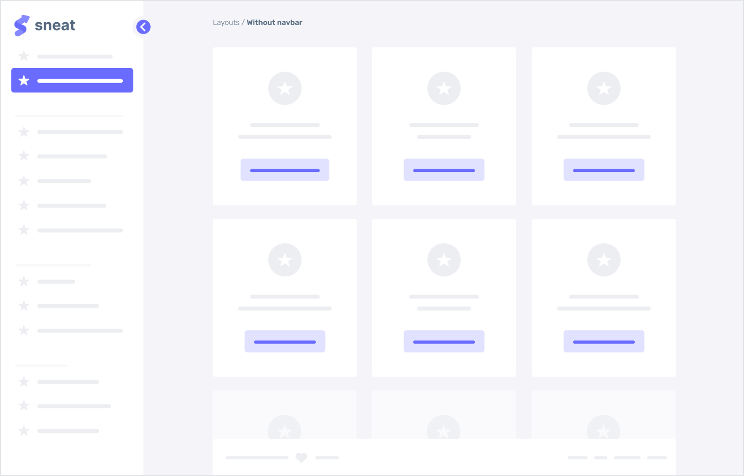Click the sneat brand name text

[x=55, y=25]
